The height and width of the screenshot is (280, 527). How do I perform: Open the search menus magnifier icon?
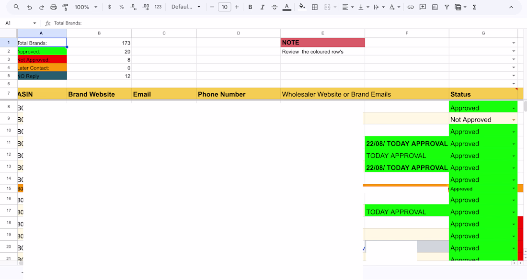click(x=16, y=7)
